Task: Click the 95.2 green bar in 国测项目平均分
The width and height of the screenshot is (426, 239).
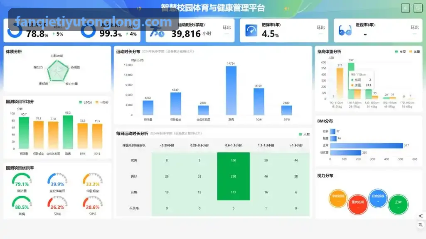Action: [x=68, y=132]
